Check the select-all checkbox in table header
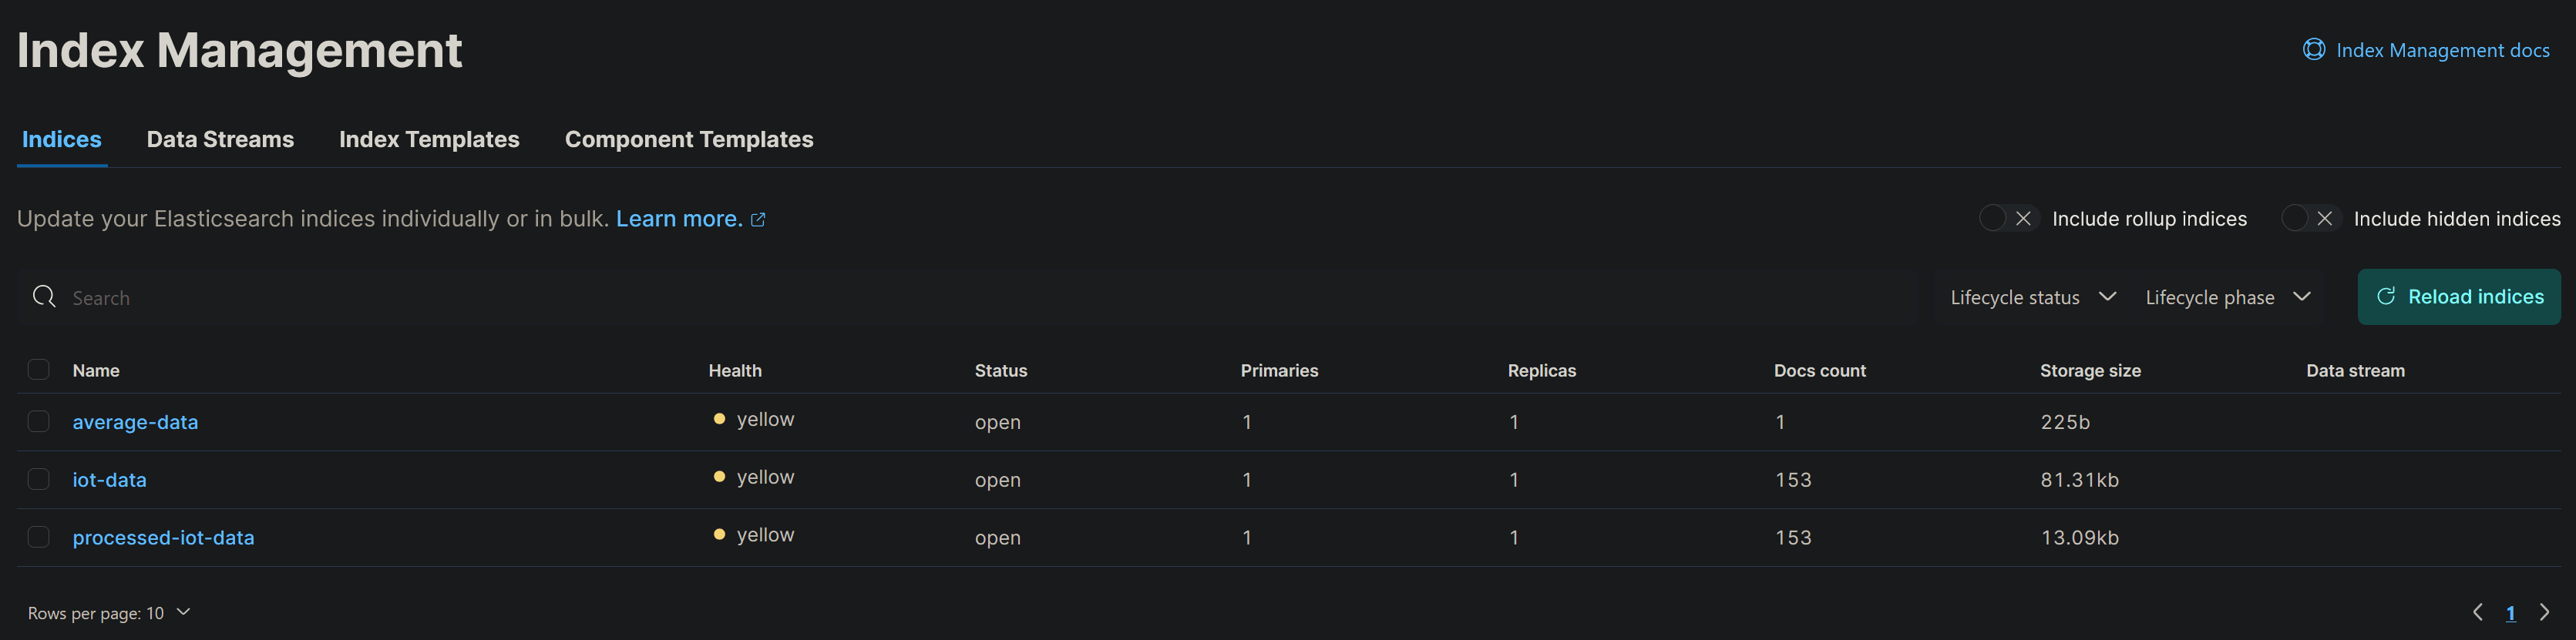The height and width of the screenshot is (640, 2576). 39,370
